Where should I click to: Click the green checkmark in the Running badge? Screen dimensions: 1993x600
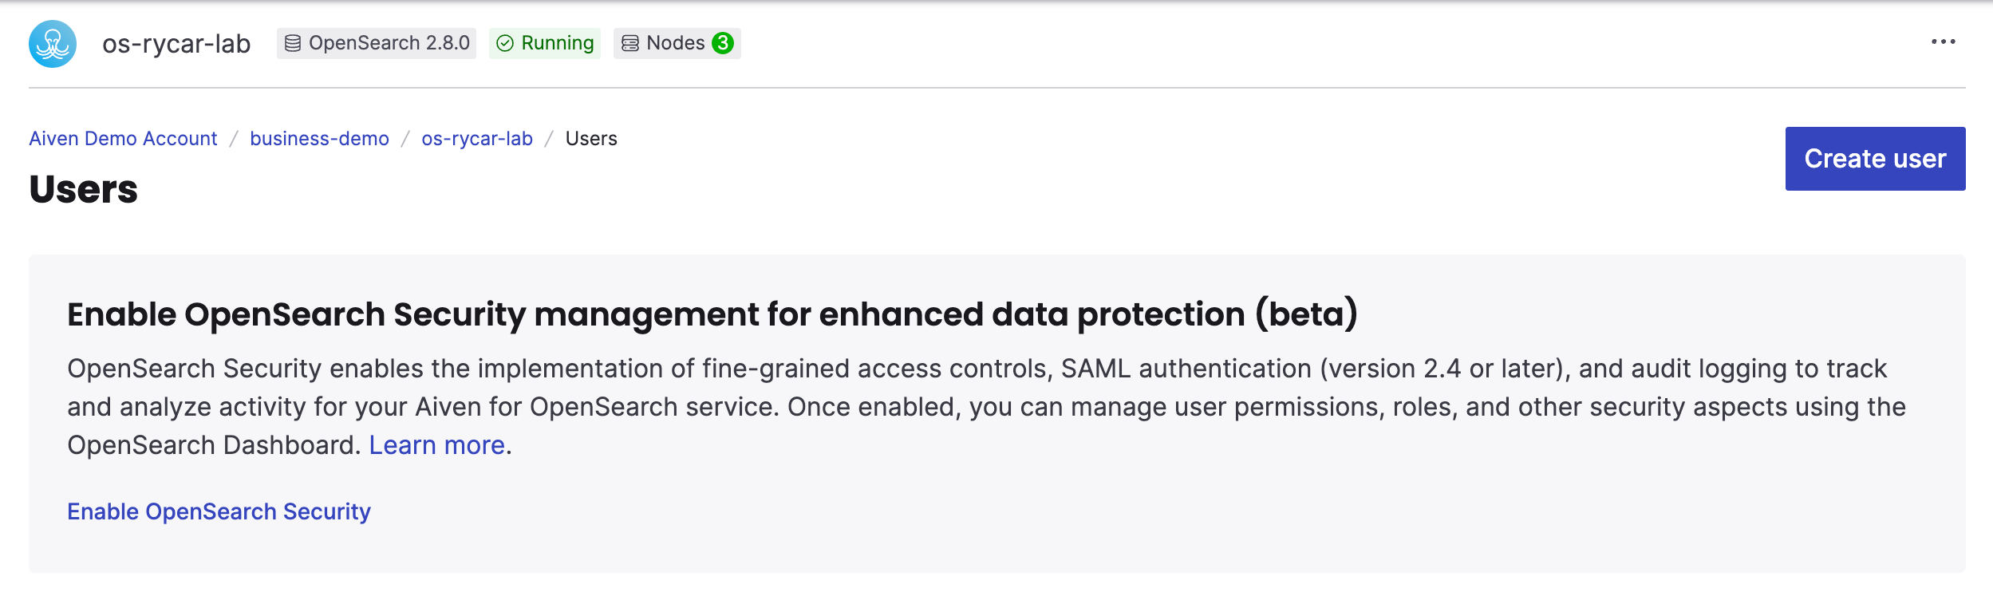point(507,44)
